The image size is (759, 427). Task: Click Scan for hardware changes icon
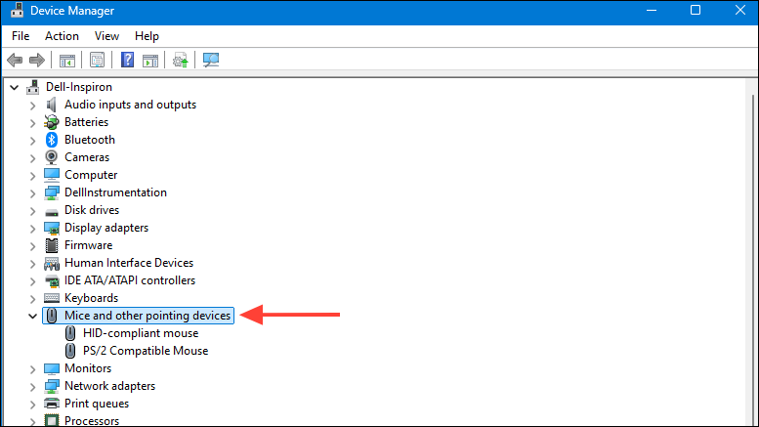coord(210,61)
